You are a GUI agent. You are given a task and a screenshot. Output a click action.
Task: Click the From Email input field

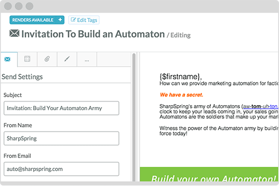61,169
